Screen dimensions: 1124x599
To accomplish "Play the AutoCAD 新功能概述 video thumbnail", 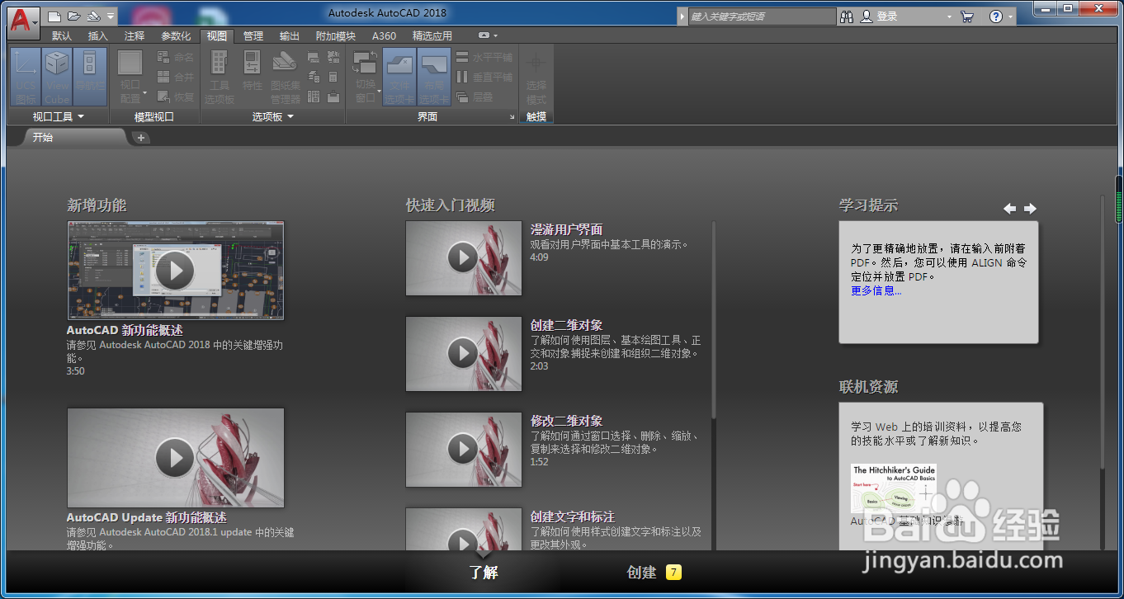I will click(x=175, y=270).
